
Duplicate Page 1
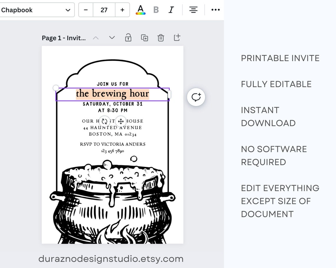[144, 38]
